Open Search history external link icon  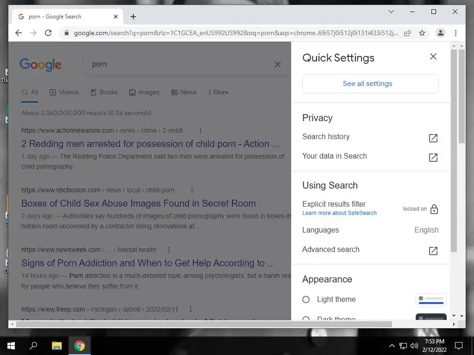pos(433,138)
